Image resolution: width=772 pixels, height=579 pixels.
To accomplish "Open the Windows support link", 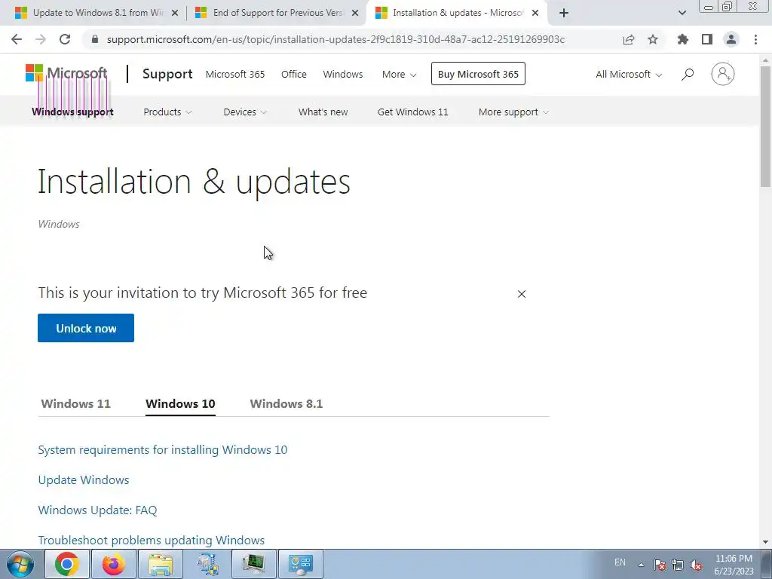I will (73, 112).
